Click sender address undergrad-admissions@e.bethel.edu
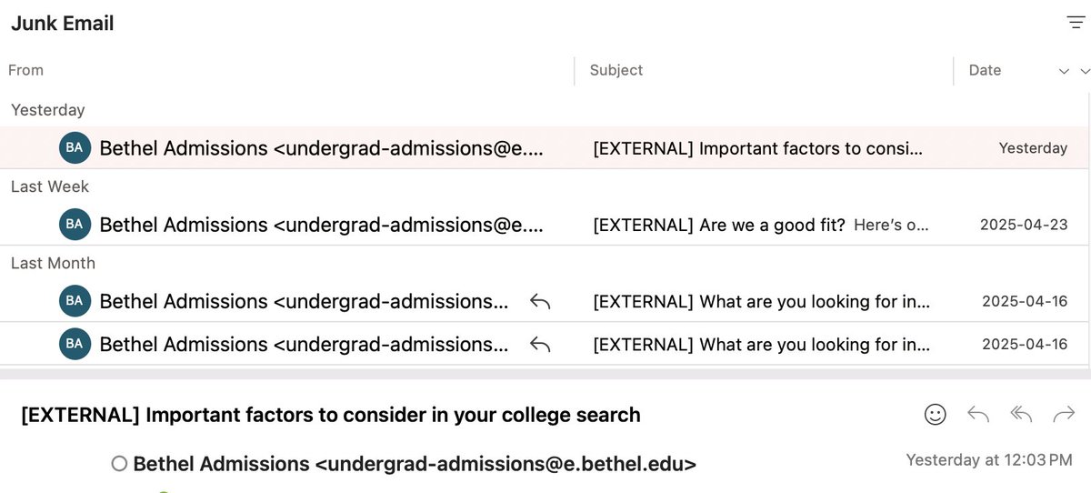The height and width of the screenshot is (493, 1091). tap(505, 464)
